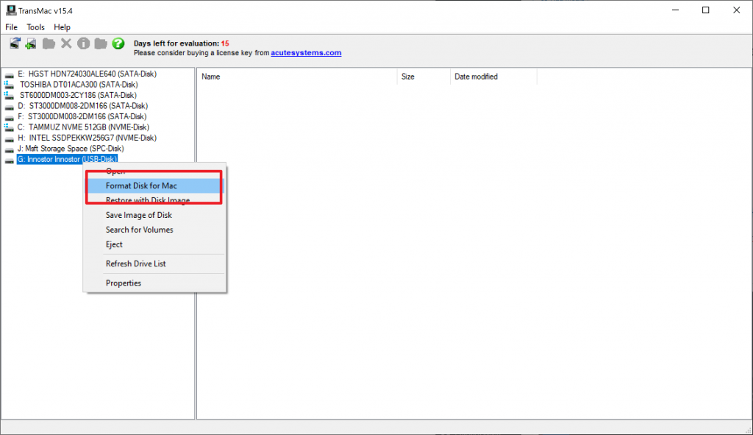Click the create new disk image icon
The image size is (753, 435).
31,43
